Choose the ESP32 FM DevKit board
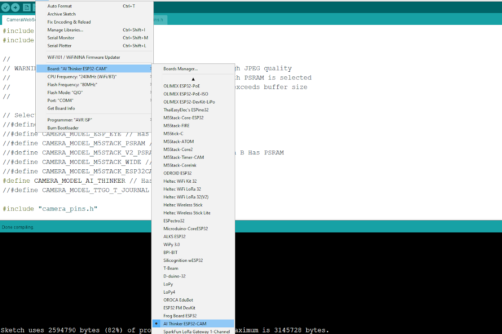 coord(193,308)
